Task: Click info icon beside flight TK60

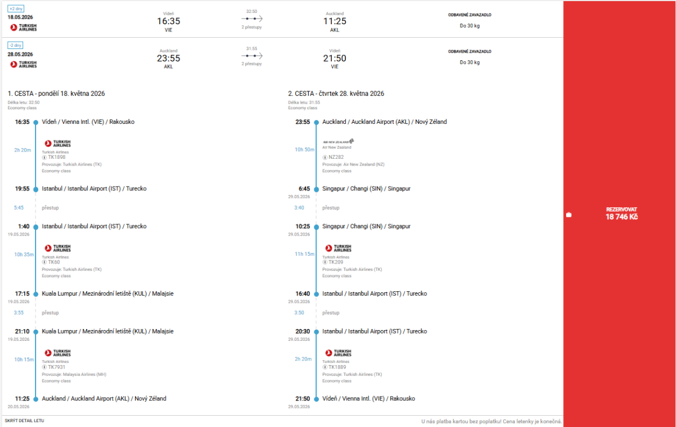Action: 45,262
